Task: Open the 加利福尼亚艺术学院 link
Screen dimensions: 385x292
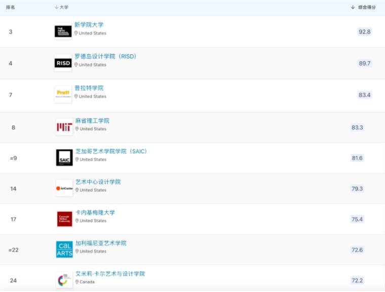Action: coord(101,243)
